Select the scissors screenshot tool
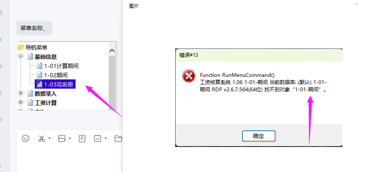370x172 pixels. 41,138
